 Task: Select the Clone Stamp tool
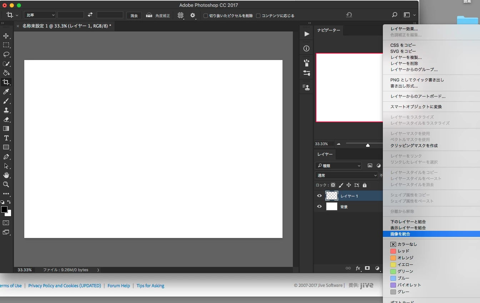[x=6, y=110]
